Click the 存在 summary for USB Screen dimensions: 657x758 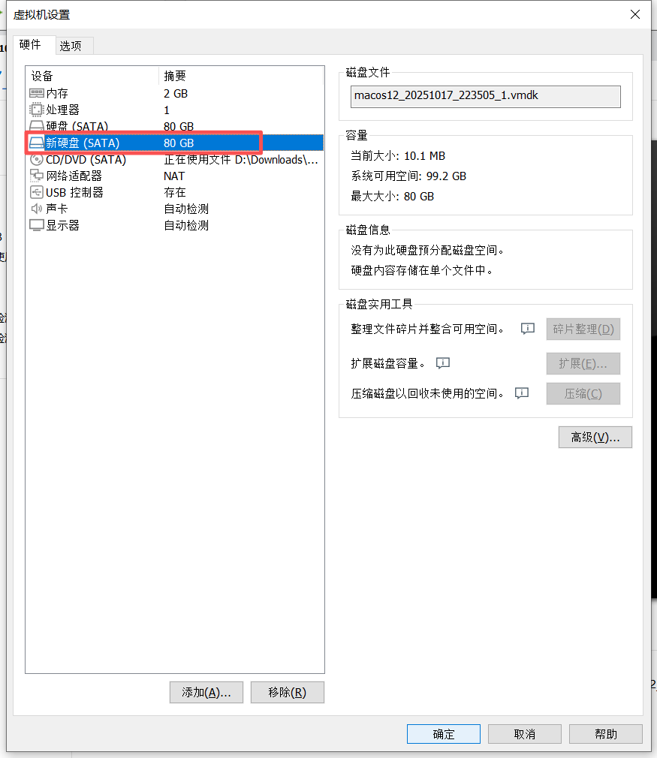point(175,192)
